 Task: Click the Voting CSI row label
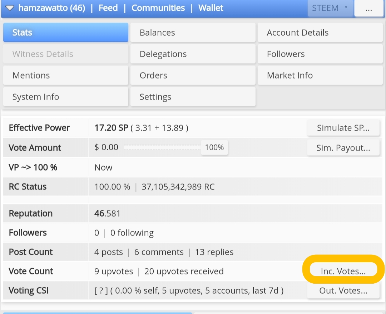29,290
